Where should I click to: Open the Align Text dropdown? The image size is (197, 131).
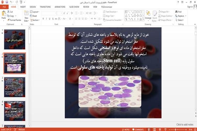109,16
